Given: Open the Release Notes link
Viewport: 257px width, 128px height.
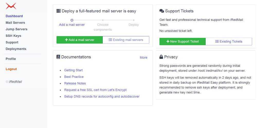Looking at the screenshot, I should pyautogui.click(x=75, y=83).
